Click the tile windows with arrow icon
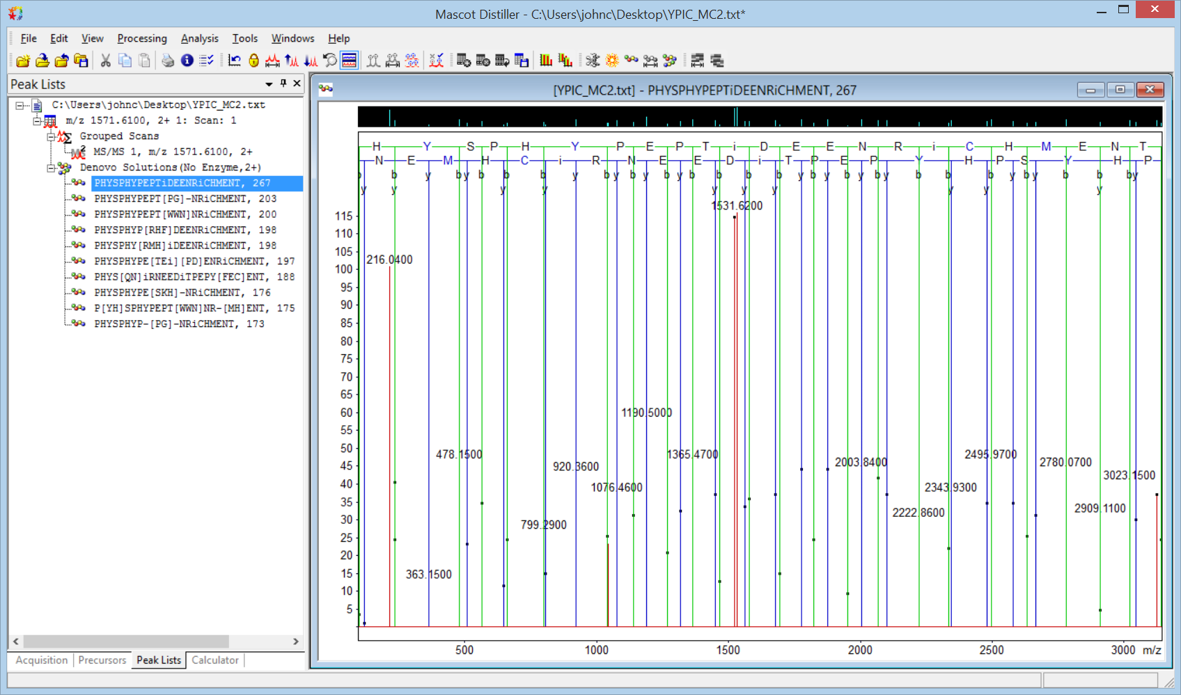This screenshot has height=695, width=1181. click(x=698, y=61)
